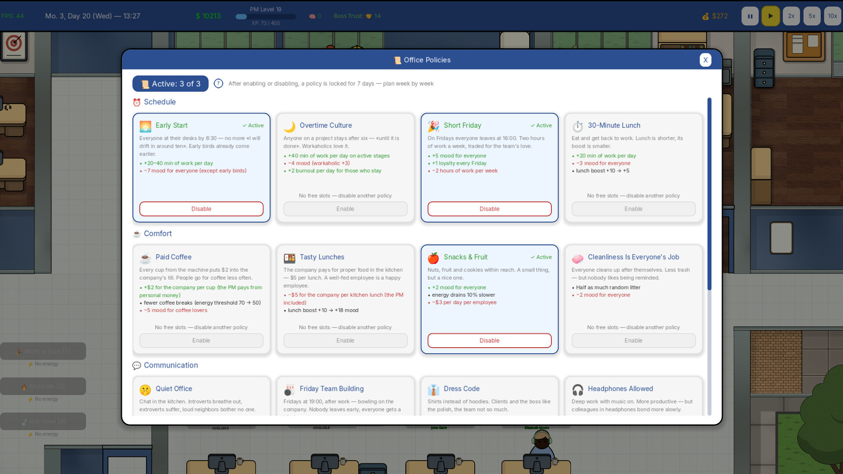Click the question mark help icon

click(x=218, y=83)
